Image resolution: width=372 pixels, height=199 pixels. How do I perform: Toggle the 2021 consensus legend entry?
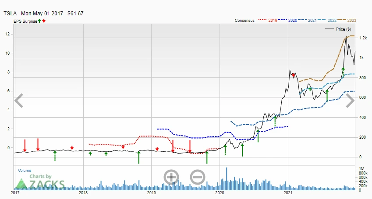coord(307,21)
